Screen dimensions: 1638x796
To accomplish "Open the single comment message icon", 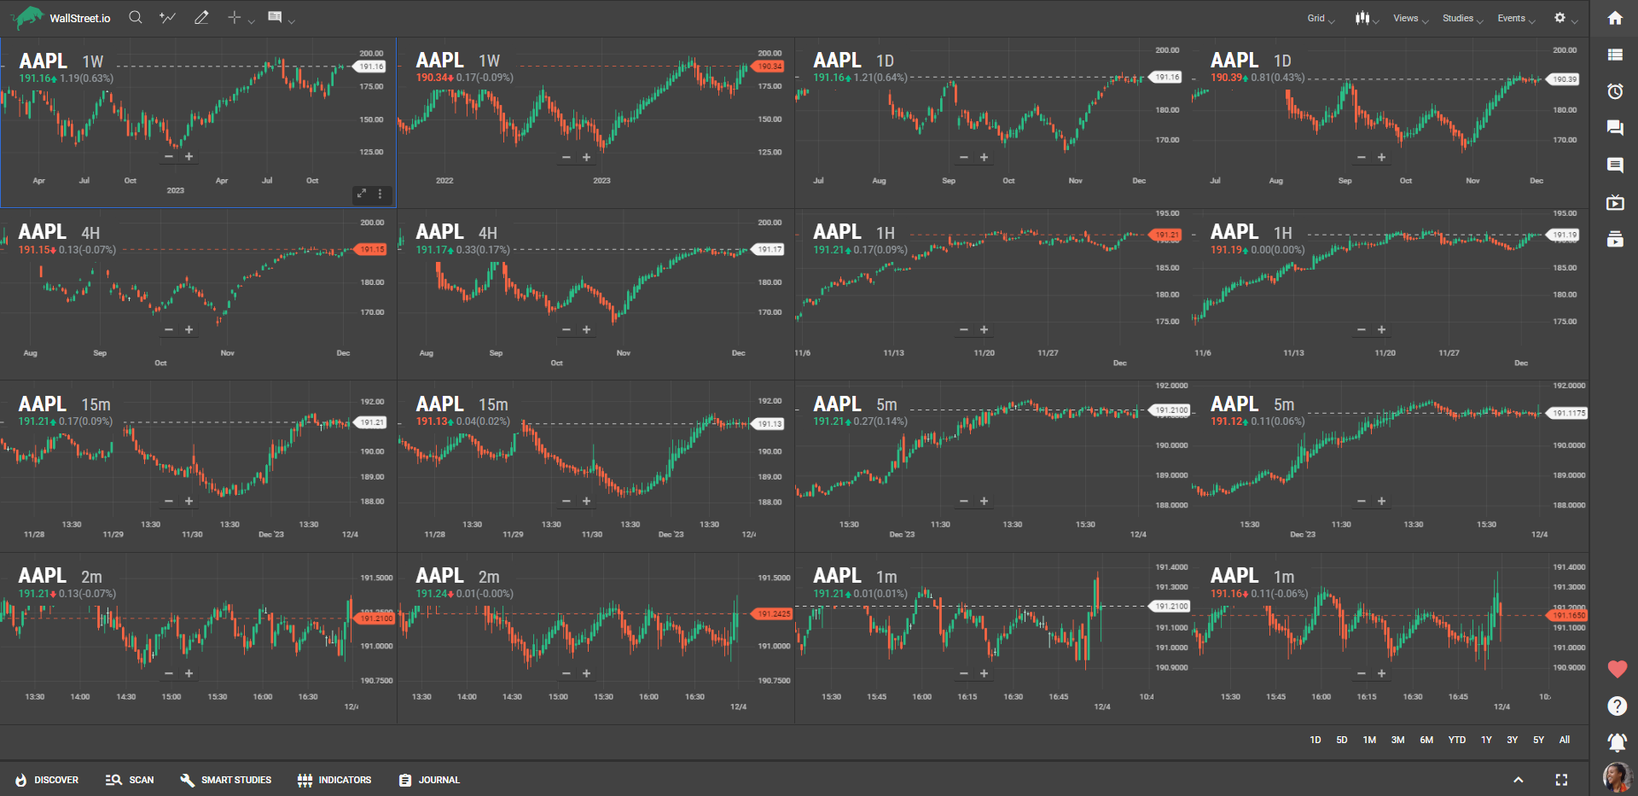I will tap(1615, 165).
